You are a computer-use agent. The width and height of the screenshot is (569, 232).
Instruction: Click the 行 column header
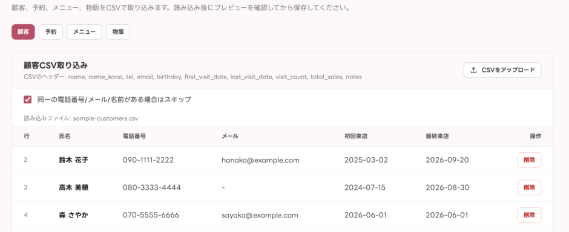point(27,137)
